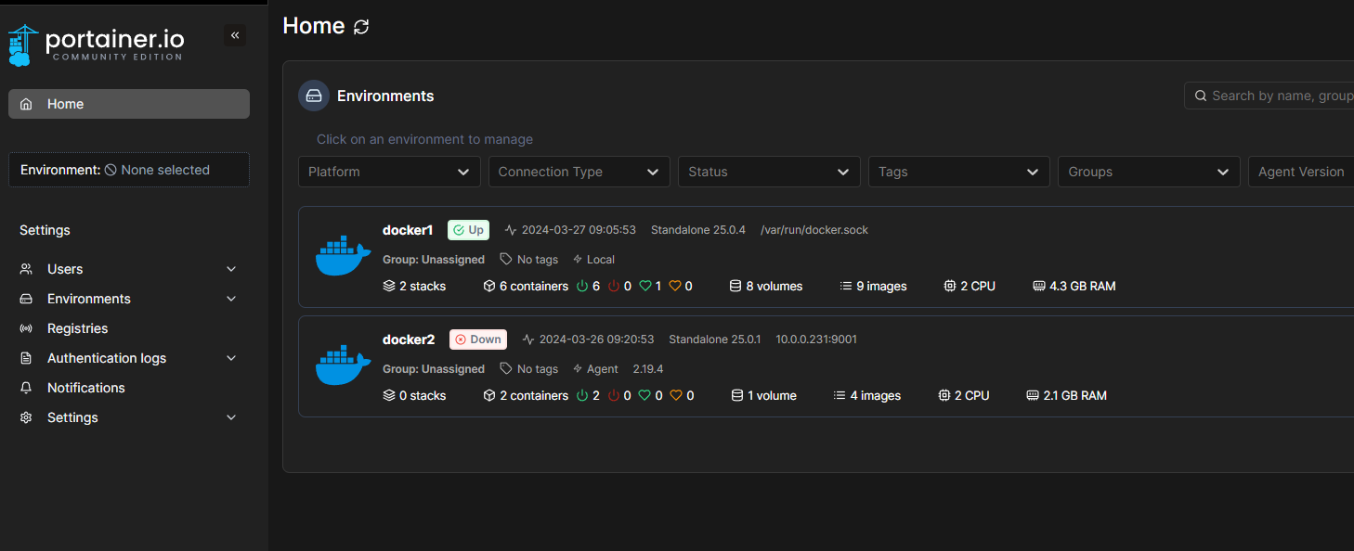Open Users in the sidebar
The image size is (1354, 551).
pyautogui.click(x=129, y=269)
